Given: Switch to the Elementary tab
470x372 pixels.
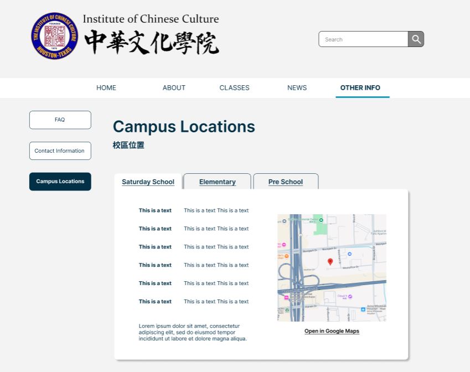Looking at the screenshot, I should click(x=217, y=182).
